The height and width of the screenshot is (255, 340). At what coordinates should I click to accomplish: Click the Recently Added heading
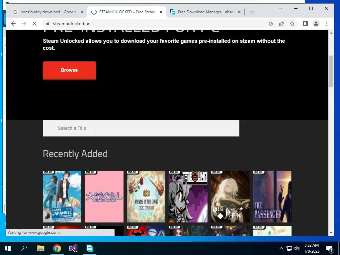click(75, 154)
